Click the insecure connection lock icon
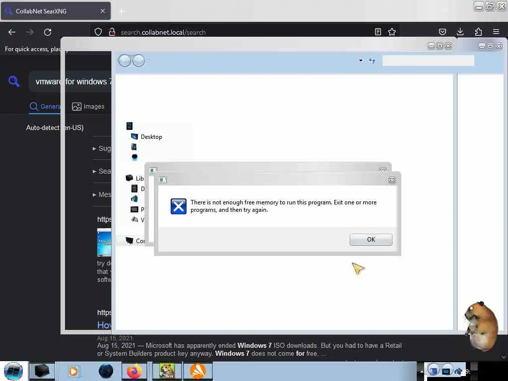 [112, 32]
